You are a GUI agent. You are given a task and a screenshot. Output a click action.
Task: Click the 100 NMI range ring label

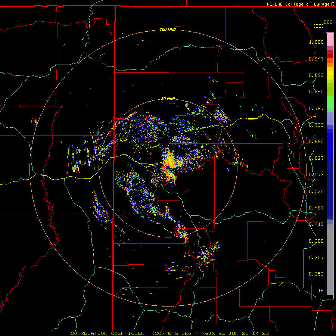[x=168, y=29]
